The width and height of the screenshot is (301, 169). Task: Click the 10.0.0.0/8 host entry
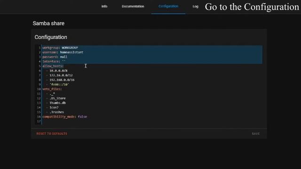pos(58,70)
